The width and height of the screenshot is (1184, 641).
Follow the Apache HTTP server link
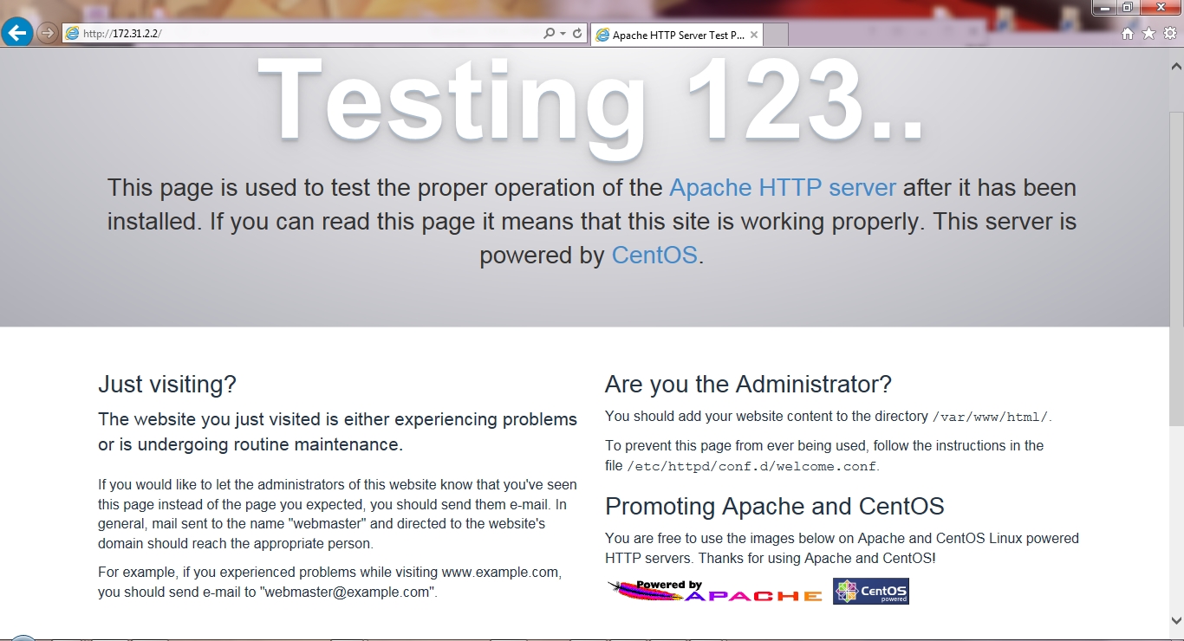783,188
